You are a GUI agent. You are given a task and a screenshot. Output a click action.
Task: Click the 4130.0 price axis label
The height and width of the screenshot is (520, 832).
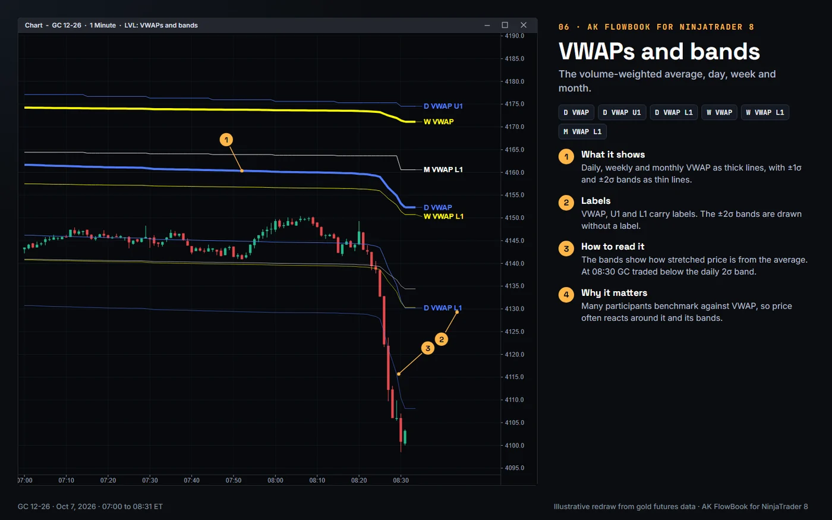[x=515, y=309]
